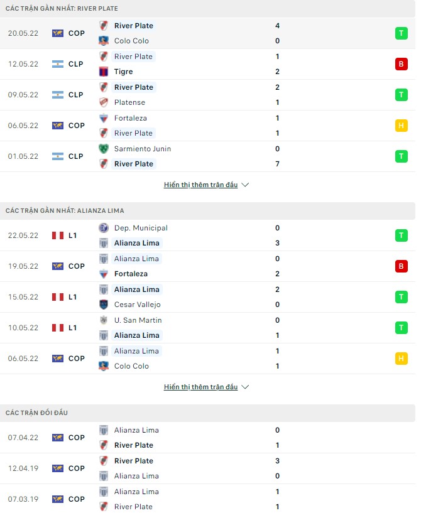421x513 pixels.
Task: Click red B badge on Alianza Lima 0-2 Fortaleza
Action: (401, 266)
